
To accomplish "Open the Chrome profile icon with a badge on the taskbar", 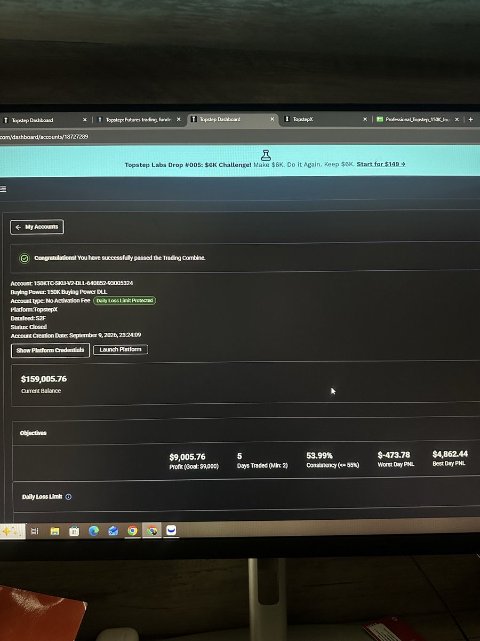I will click(x=152, y=531).
